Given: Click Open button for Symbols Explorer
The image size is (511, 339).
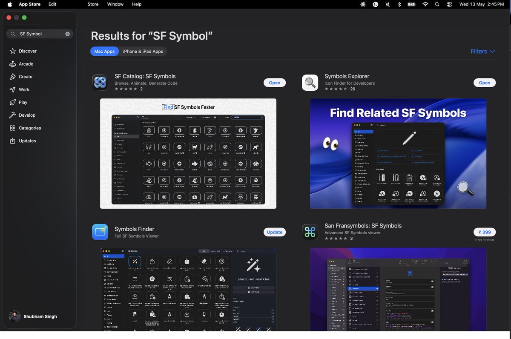Looking at the screenshot, I should point(485,83).
